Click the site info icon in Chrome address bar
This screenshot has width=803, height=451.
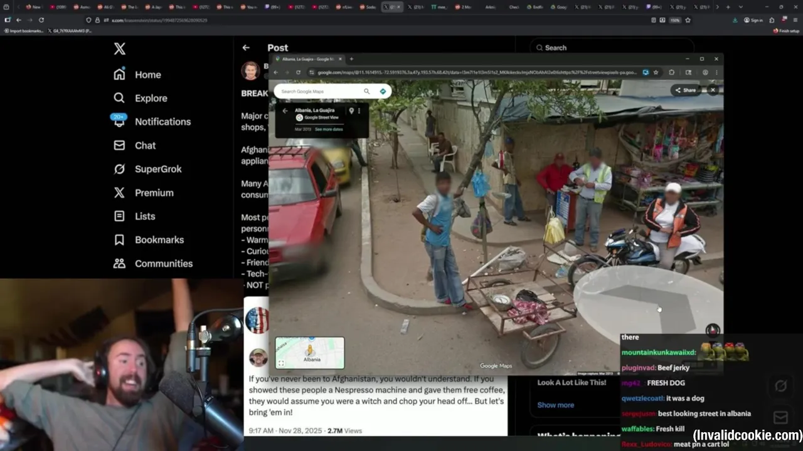312,72
